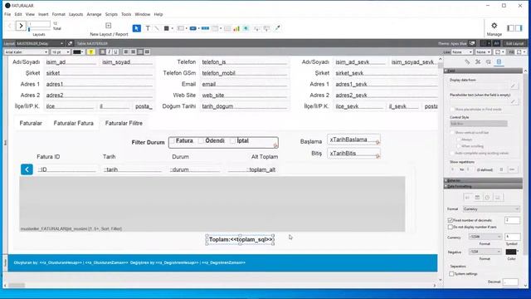Toggle bold text formatting

coord(103,51)
